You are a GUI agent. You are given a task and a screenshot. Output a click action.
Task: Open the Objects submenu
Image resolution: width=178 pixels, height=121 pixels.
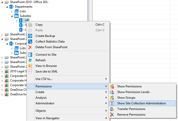pos(68,111)
